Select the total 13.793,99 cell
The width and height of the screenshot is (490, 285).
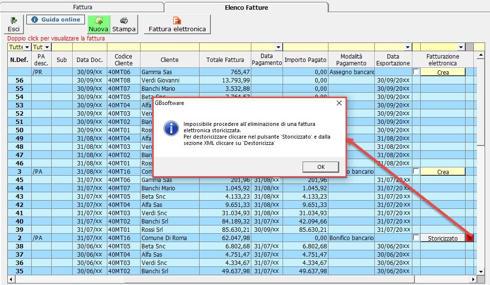tap(225, 81)
